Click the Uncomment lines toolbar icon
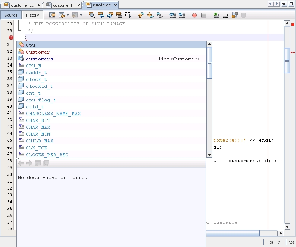 pos(226,15)
